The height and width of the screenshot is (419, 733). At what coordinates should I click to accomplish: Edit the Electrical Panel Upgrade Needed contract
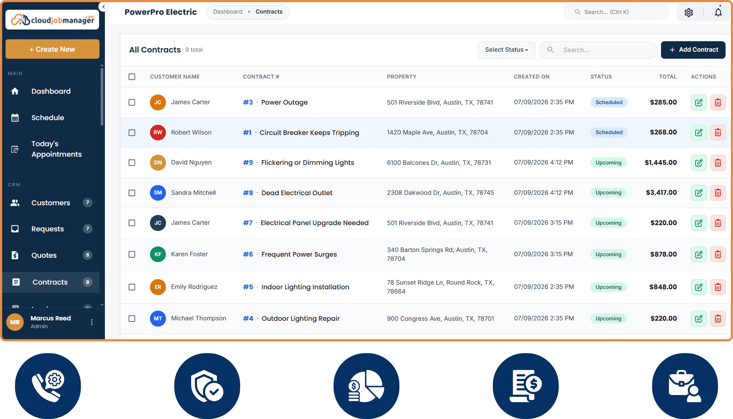[x=699, y=223]
